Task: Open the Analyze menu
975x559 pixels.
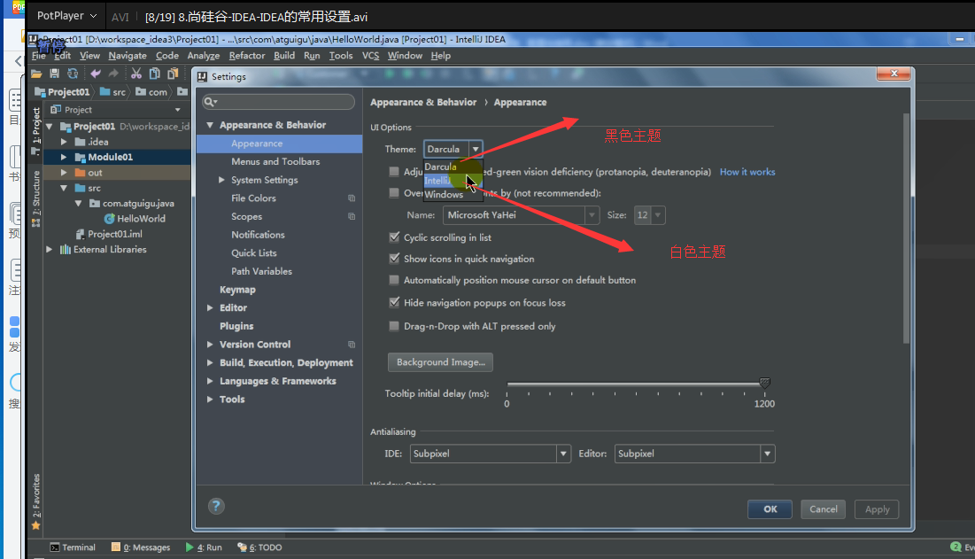Action: point(204,55)
